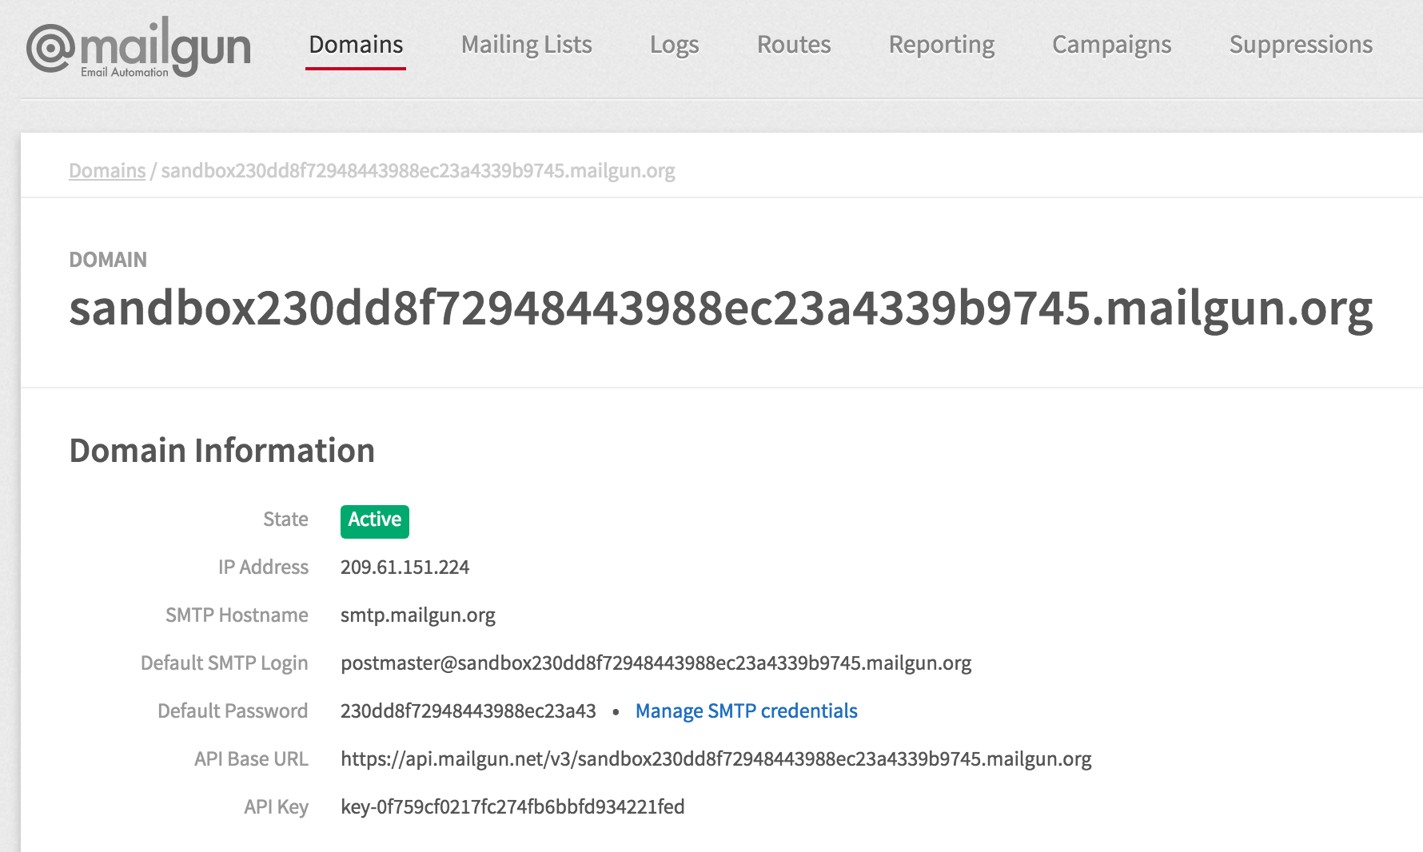1423x852 pixels.
Task: Click the postmaster SMTP login value
Action: click(x=656, y=663)
